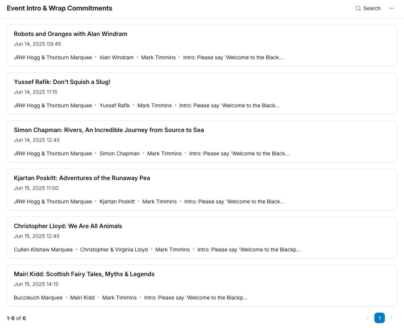Image resolution: width=404 pixels, height=328 pixels.
Task: Go to next page arrow
Action: click(391, 318)
